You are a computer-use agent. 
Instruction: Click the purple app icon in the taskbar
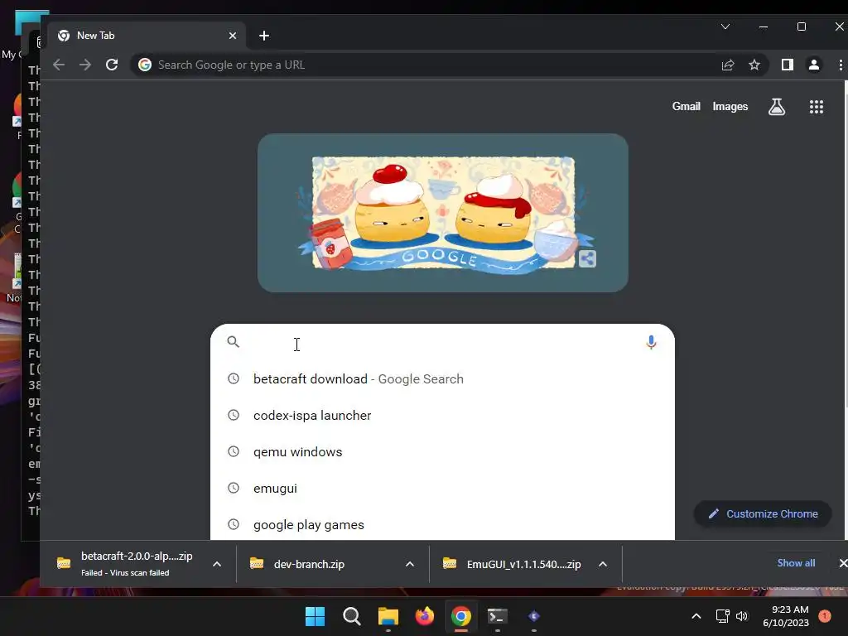534,616
